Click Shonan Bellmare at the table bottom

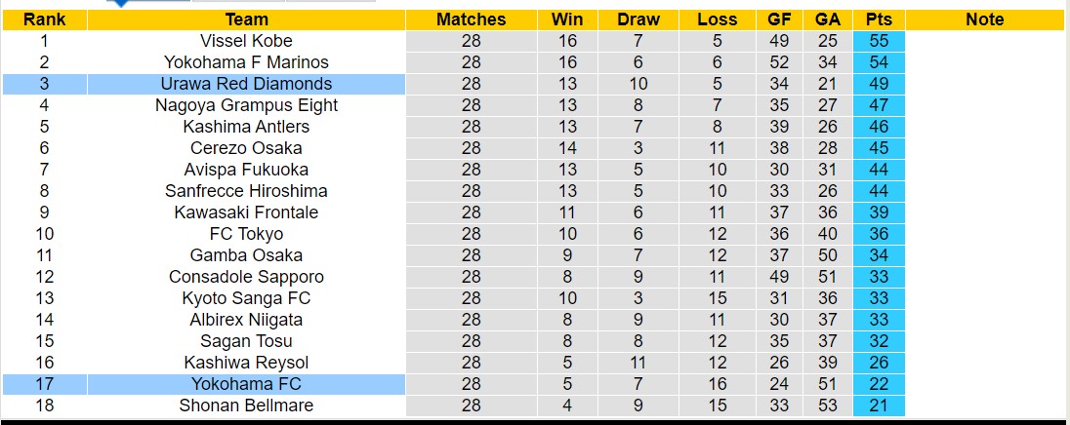(246, 406)
